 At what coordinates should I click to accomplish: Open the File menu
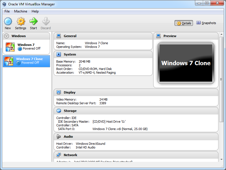(7, 11)
